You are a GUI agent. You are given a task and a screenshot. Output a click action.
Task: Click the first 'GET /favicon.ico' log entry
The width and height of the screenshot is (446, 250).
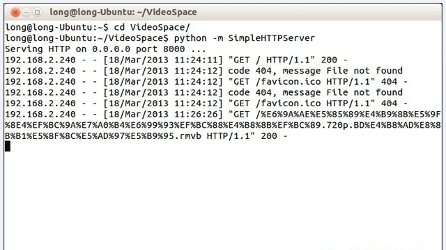pos(206,82)
